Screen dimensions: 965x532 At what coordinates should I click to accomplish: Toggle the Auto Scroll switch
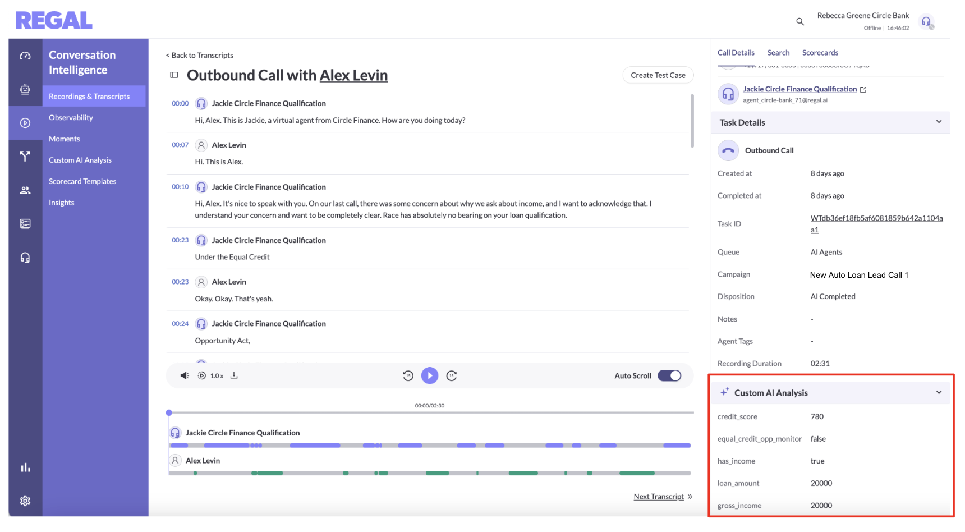coord(669,375)
